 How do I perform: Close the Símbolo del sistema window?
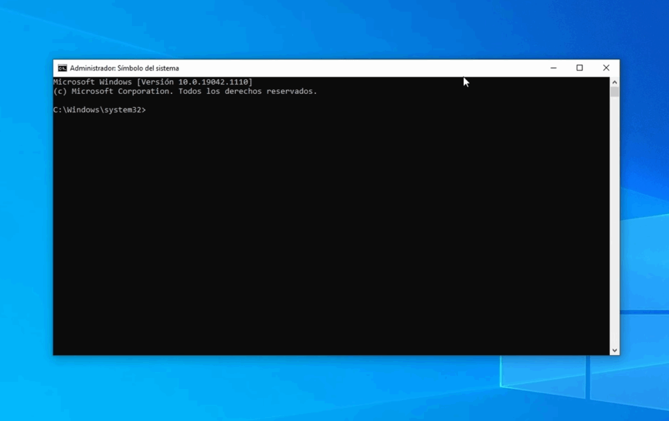coord(606,68)
